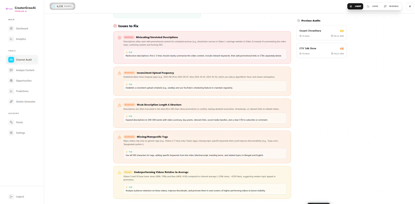Image resolution: width=415 pixels, height=204 pixels.
Task: Click lightbulb icon in Inconsistent Upload fix
Action: pos(127,85)
